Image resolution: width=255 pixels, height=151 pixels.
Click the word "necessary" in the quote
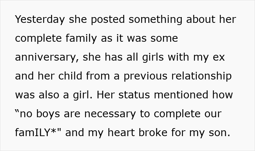(x=110, y=114)
